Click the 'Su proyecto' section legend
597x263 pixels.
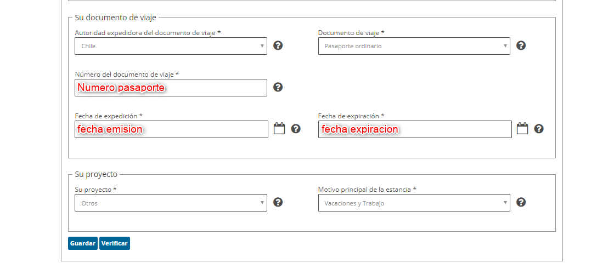[x=96, y=174]
